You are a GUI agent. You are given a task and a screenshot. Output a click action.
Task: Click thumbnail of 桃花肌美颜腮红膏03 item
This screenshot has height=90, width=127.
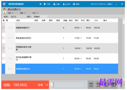[x=10, y=58]
